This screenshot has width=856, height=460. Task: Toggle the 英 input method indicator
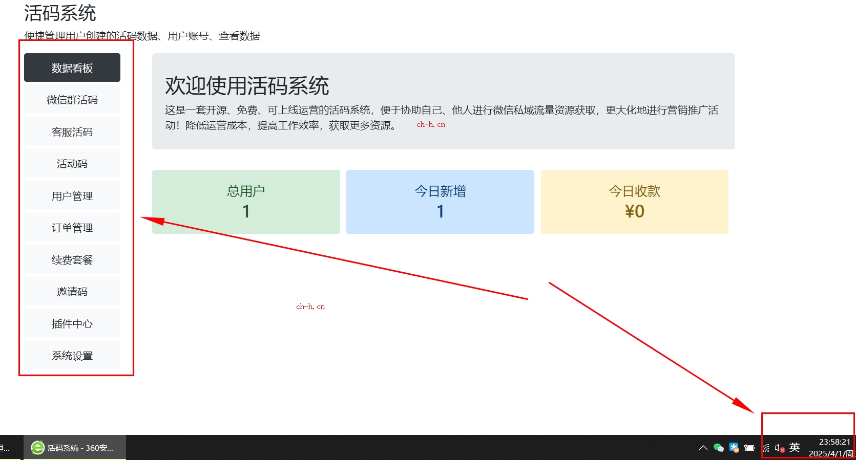tap(795, 447)
